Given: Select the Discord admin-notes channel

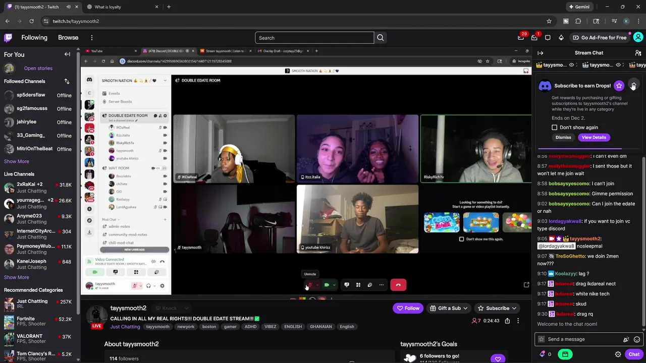Looking at the screenshot, I should click(119, 226).
